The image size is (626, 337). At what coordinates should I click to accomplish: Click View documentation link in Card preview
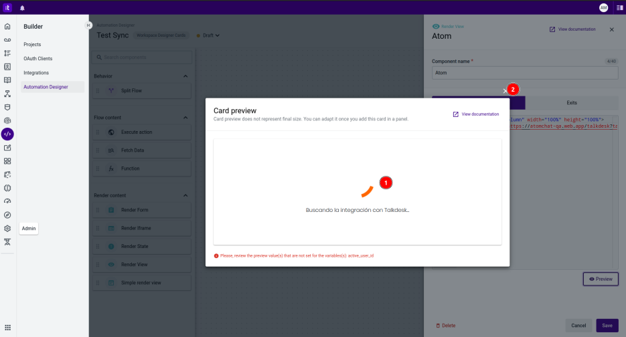pos(476,114)
